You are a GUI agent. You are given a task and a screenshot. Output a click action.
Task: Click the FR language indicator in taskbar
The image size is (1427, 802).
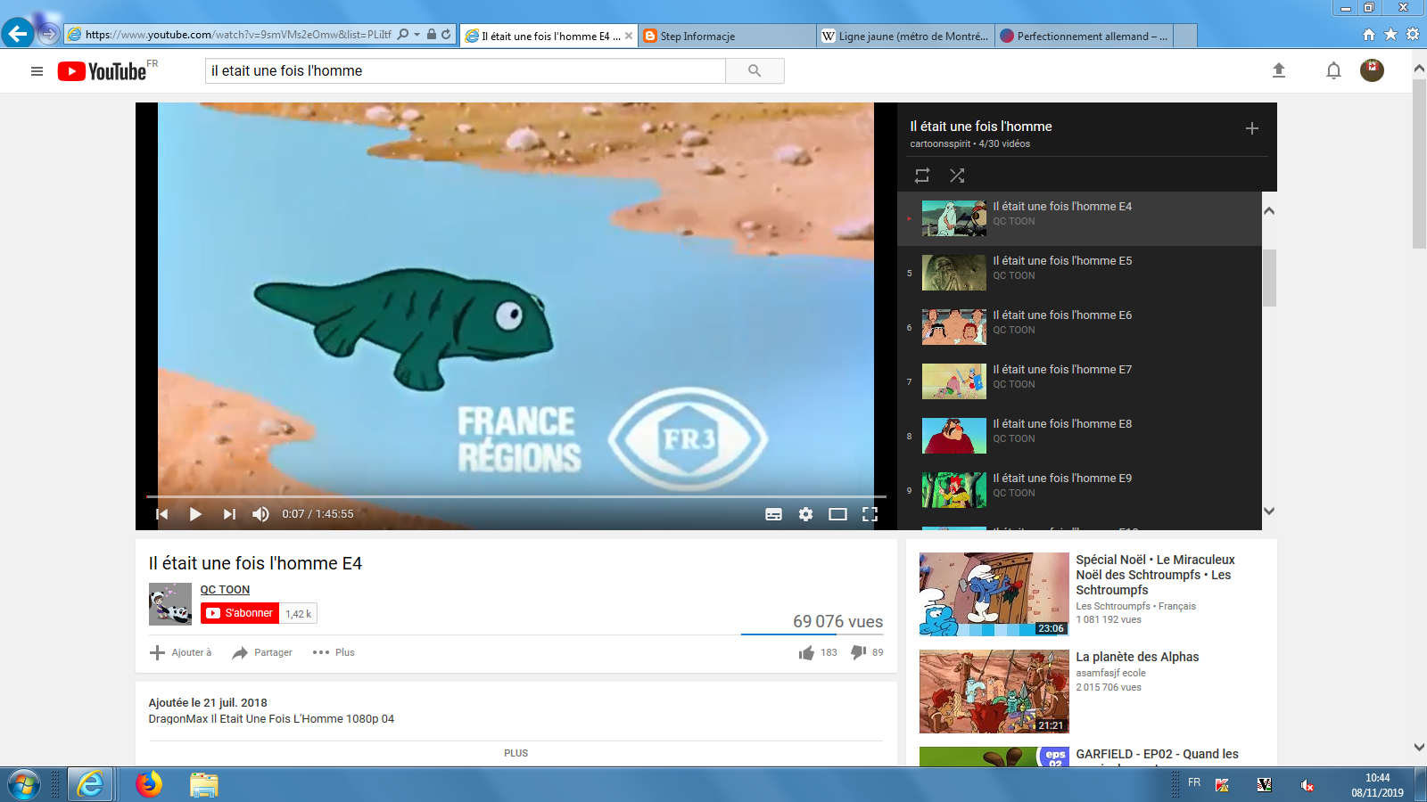click(1194, 782)
